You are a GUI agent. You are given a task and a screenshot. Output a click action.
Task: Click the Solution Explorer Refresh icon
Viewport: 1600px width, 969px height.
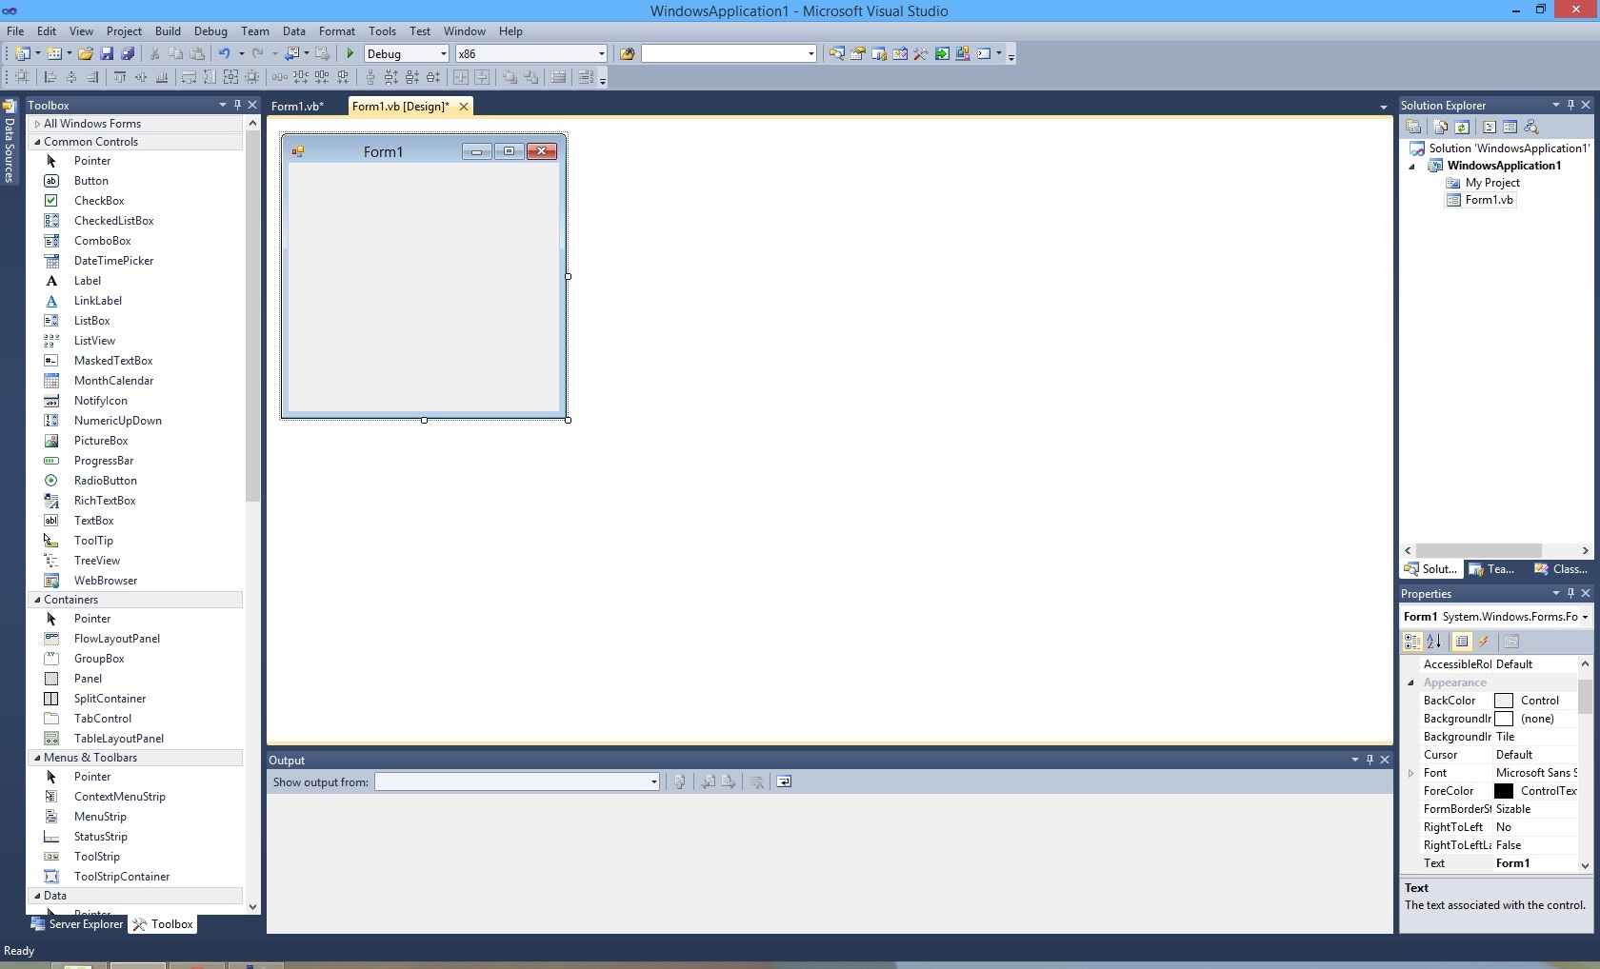1462,127
